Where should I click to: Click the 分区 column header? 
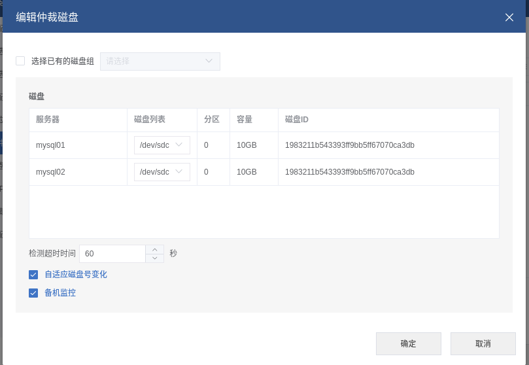pyautogui.click(x=212, y=120)
